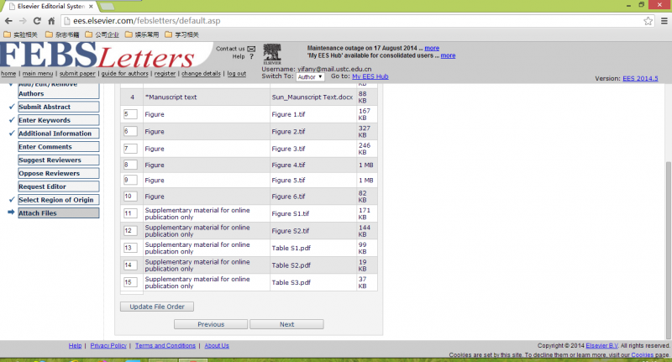Click the log out link
The width and height of the screenshot is (672, 362).
(237, 74)
